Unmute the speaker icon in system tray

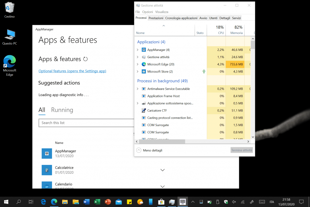coord(234,202)
